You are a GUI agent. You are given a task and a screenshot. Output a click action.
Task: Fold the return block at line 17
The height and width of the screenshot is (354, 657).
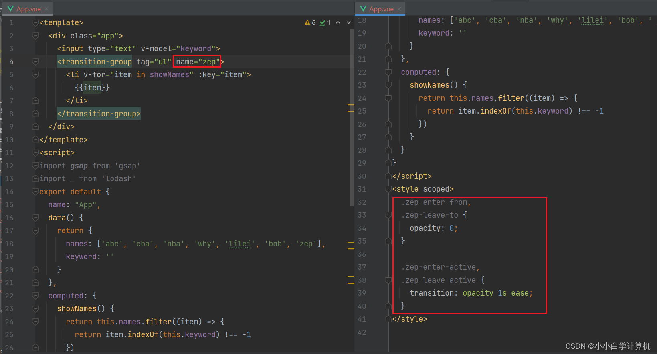(x=36, y=231)
